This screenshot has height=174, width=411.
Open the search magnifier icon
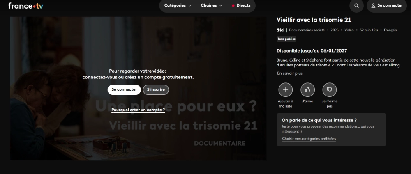click(356, 5)
